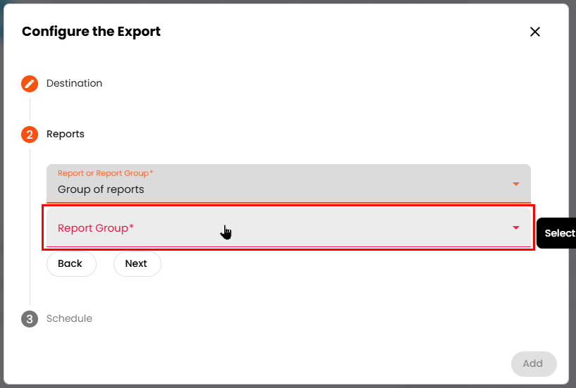Viewport: 576px width, 388px height.
Task: Click the Add button
Action: point(533,363)
